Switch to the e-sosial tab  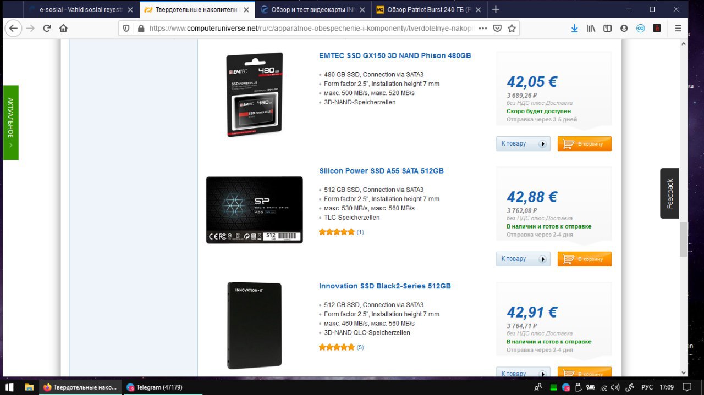(x=81, y=9)
